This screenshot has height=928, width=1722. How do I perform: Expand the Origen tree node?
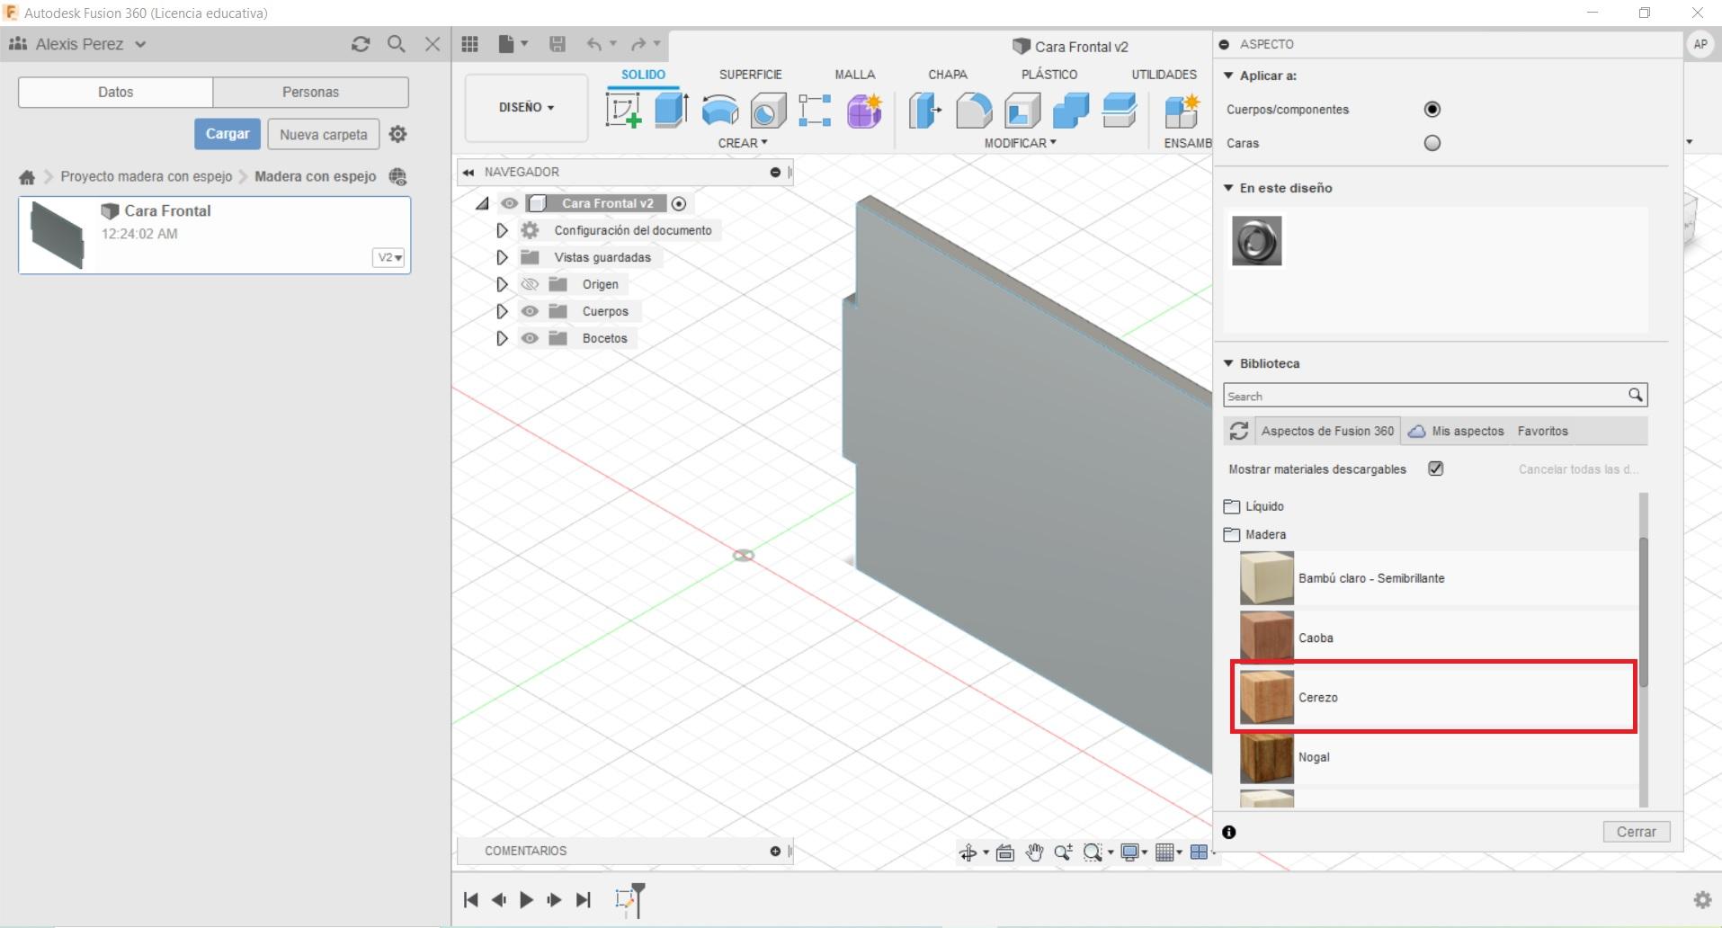point(502,285)
